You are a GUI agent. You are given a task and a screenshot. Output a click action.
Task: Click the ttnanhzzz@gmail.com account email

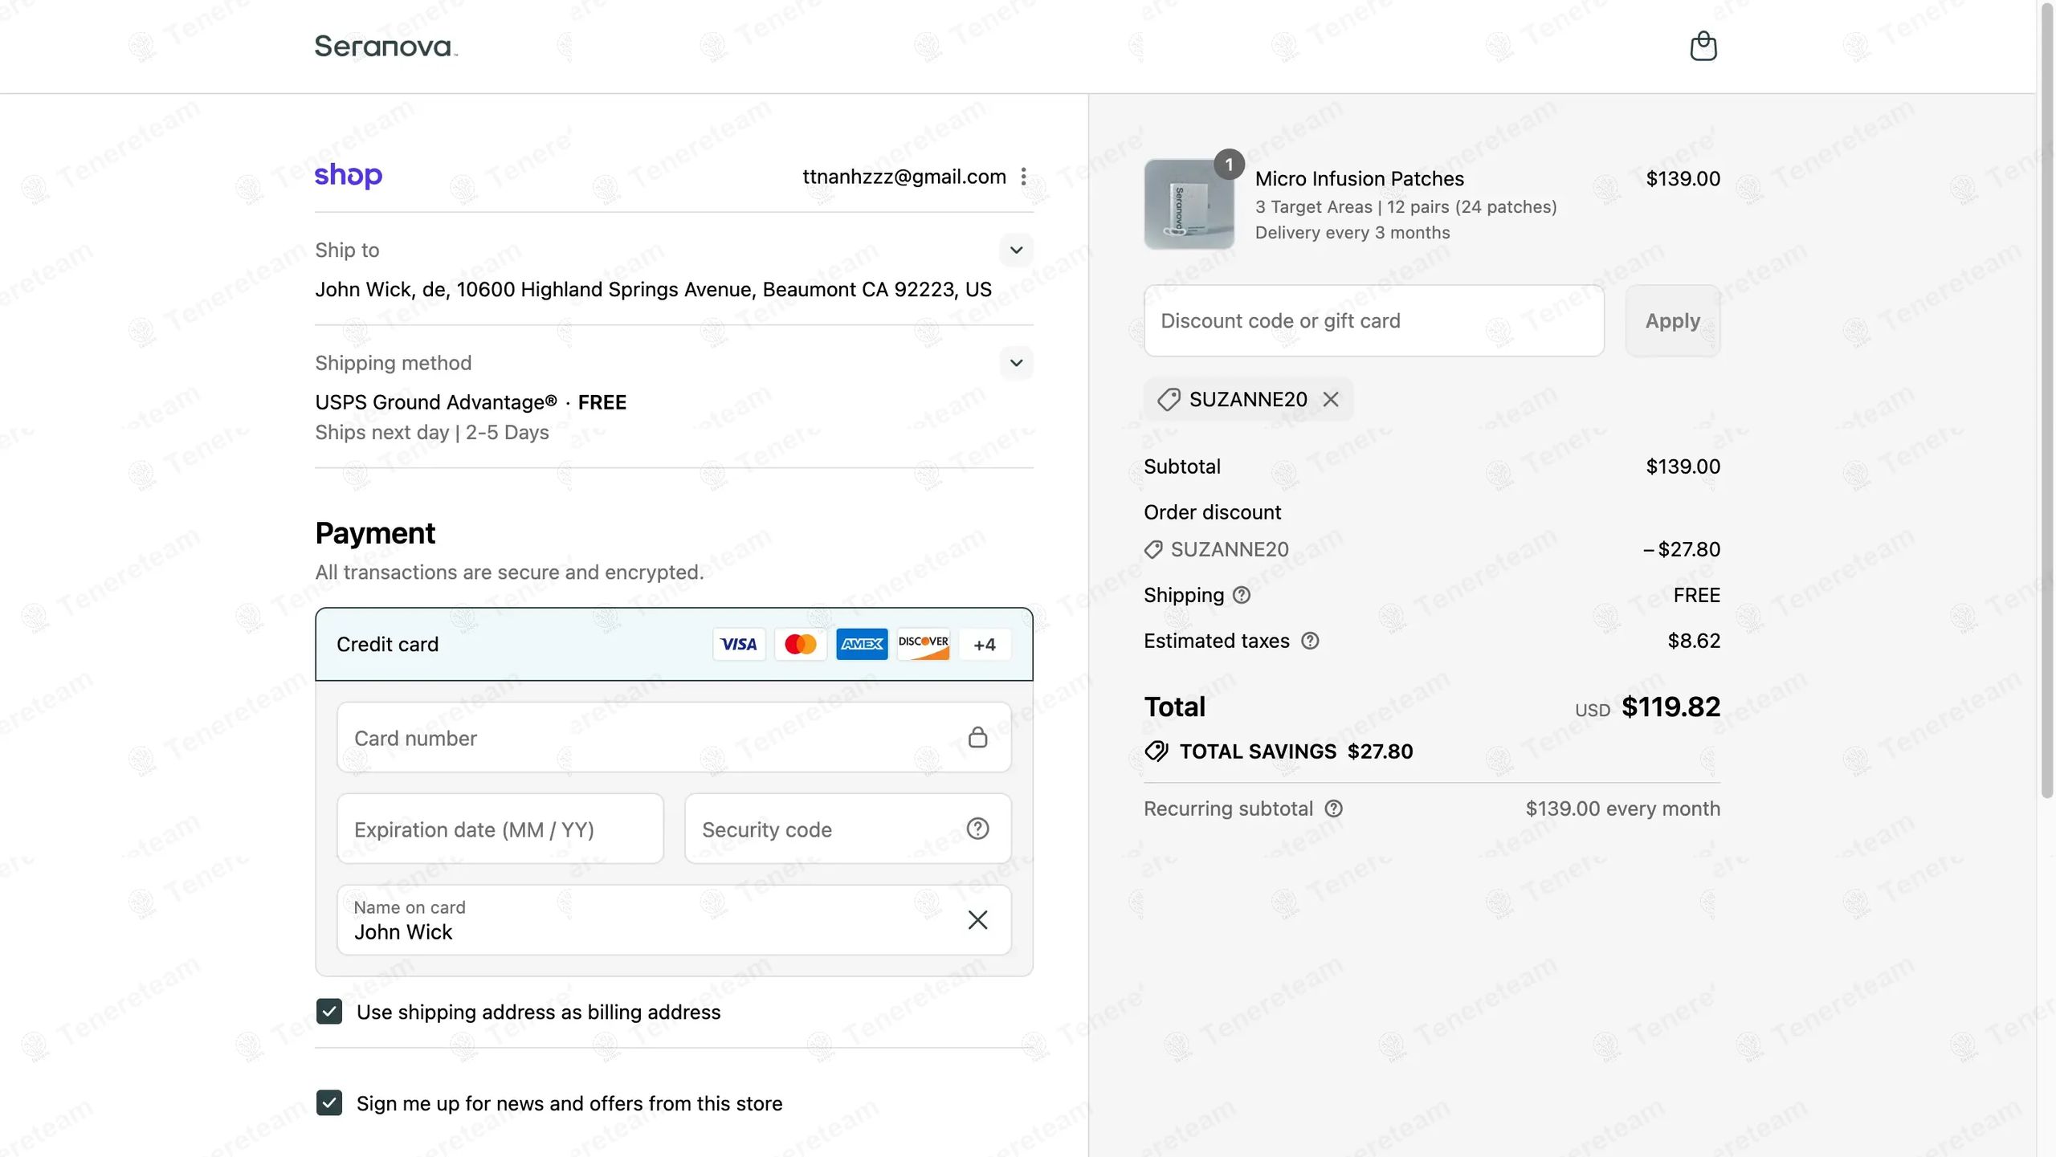[904, 177]
